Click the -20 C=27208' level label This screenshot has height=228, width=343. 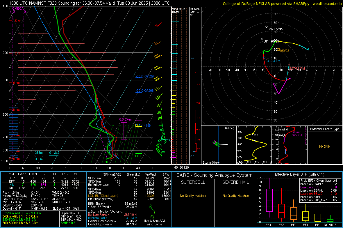click(145, 91)
